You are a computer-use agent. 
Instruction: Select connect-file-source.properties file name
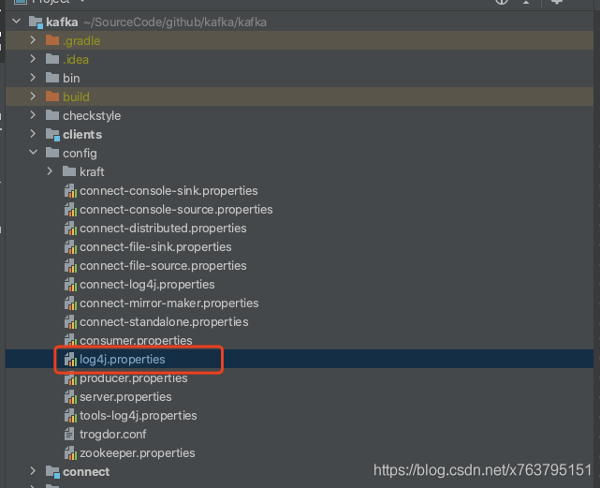163,266
